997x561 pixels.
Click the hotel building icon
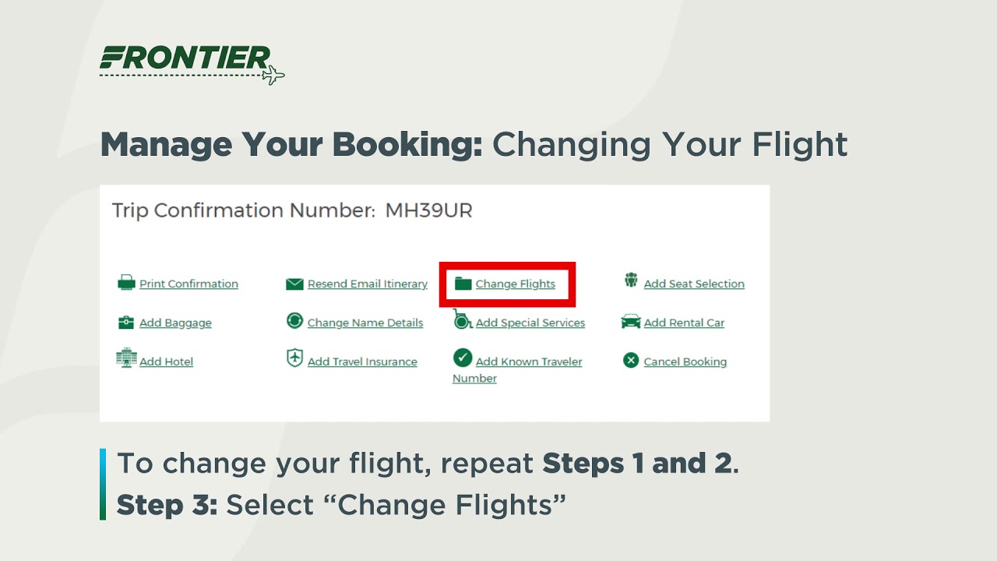126,358
